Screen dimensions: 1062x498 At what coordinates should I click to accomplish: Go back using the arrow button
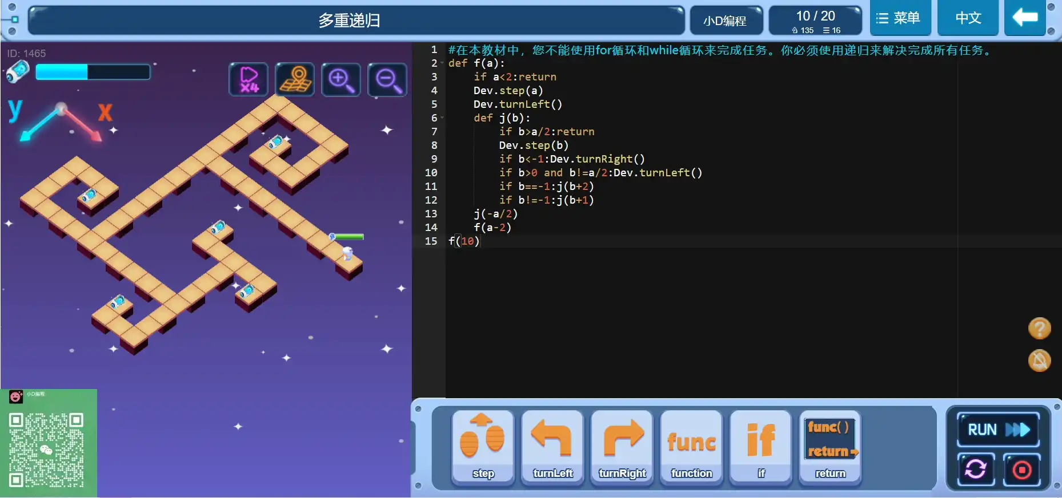pos(1025,18)
